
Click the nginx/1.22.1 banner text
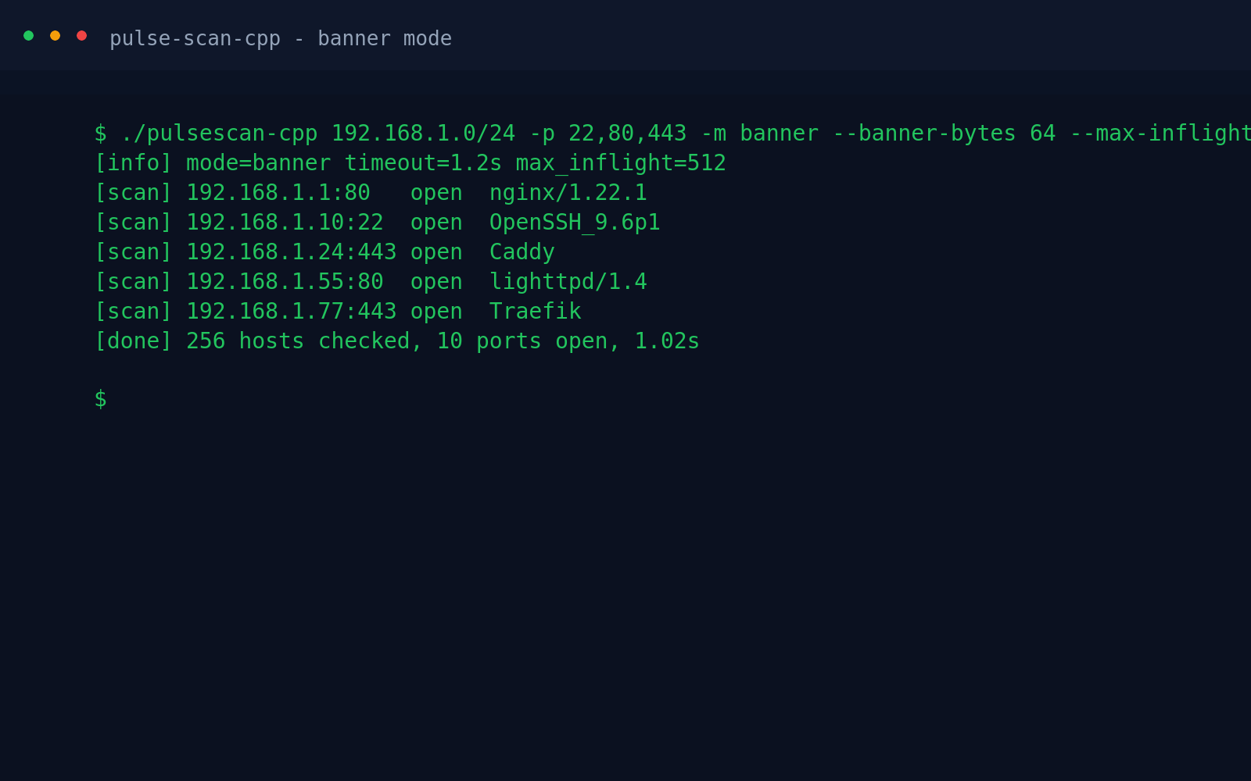point(568,192)
